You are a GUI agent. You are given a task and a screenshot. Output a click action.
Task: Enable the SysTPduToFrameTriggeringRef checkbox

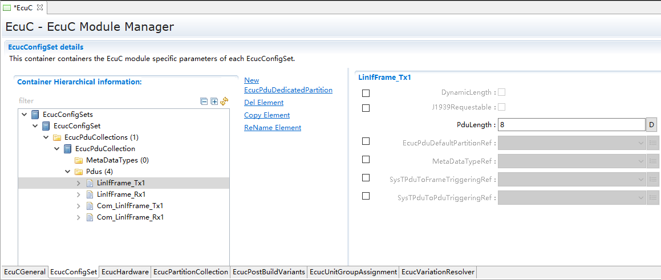click(x=366, y=178)
